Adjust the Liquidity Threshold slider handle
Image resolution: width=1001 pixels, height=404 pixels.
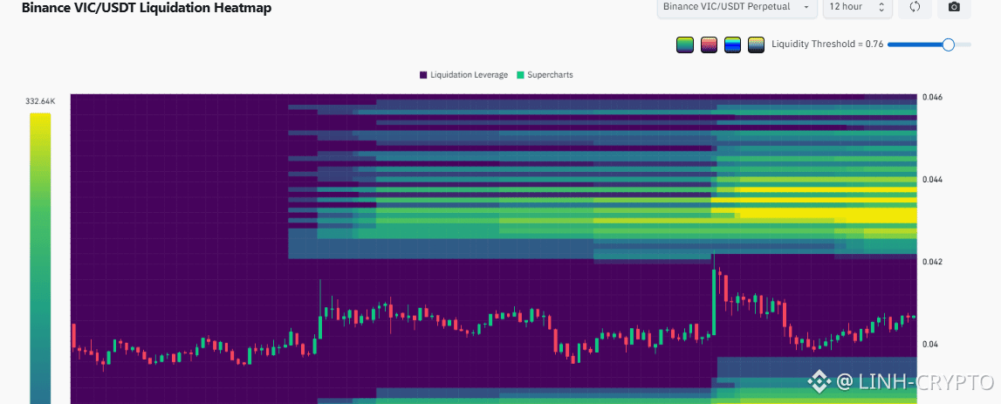[949, 44]
